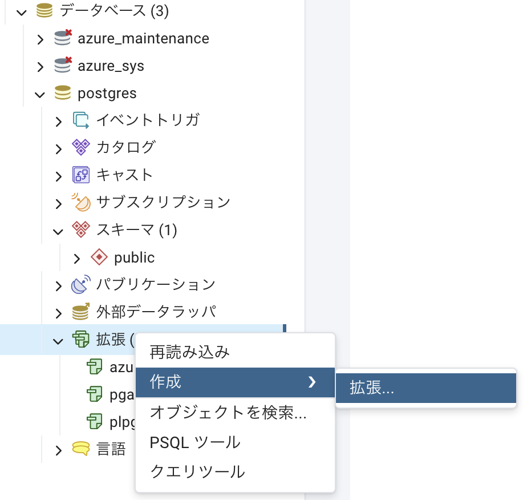
Task: Click the postgres database icon
Action: click(x=63, y=92)
